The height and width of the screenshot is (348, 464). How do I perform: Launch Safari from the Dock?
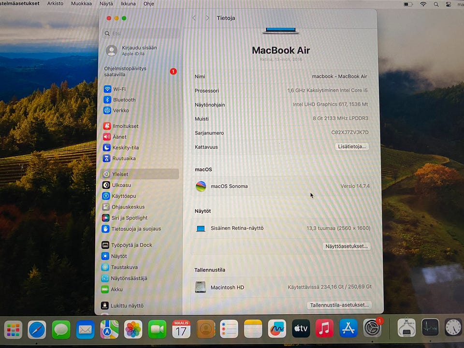tap(37, 330)
